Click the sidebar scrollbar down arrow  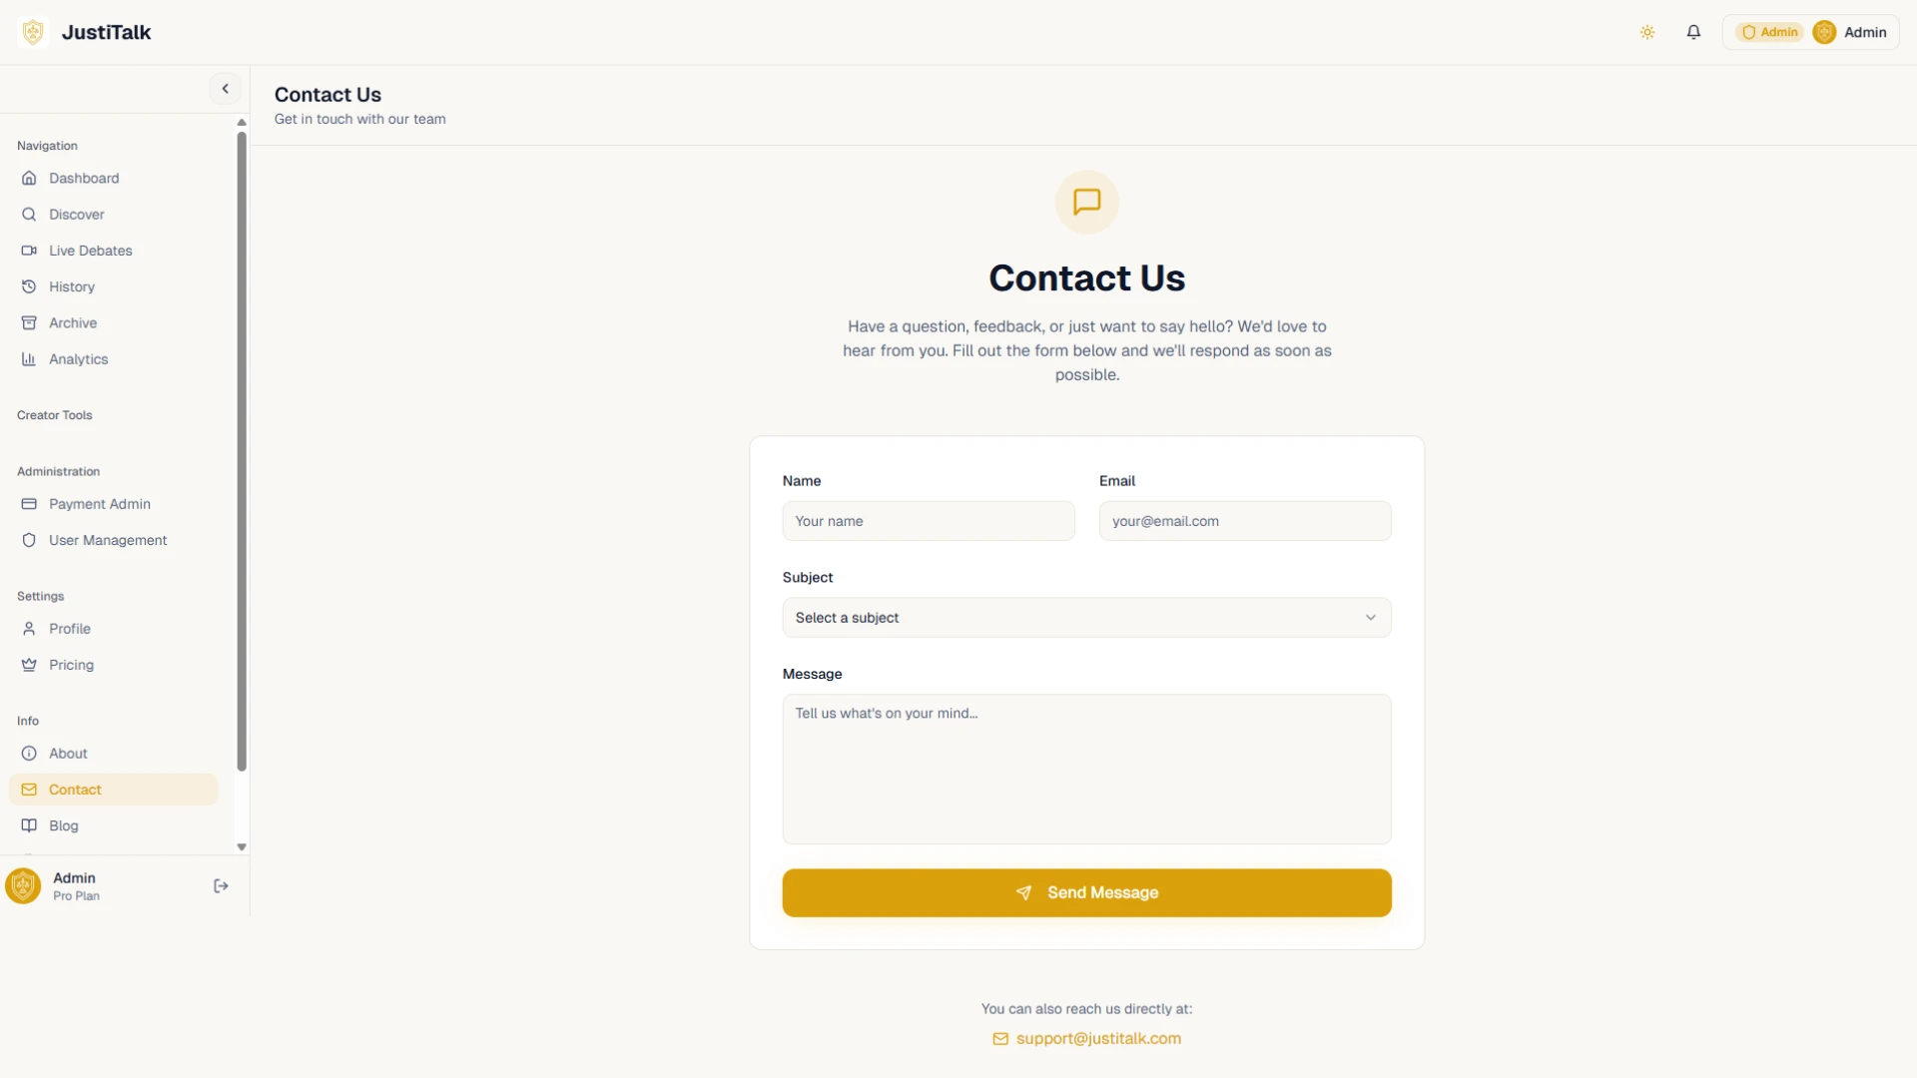[x=242, y=847]
